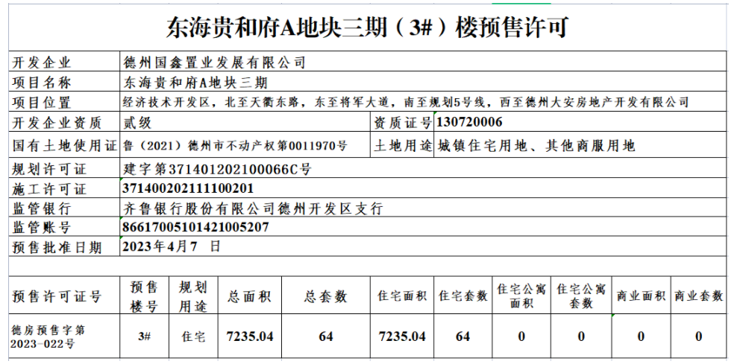
Task: Select the 预售批准日期 value 2023年4月7日
Action: pos(172,247)
